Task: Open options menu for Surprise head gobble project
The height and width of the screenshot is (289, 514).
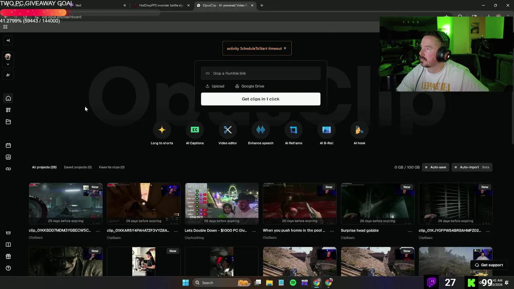Action: click(x=410, y=231)
